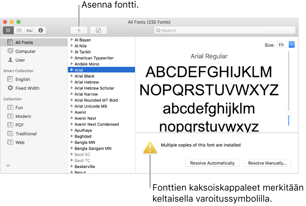Expand the selected Arial family
306x206 pixels.
[x=72, y=70]
